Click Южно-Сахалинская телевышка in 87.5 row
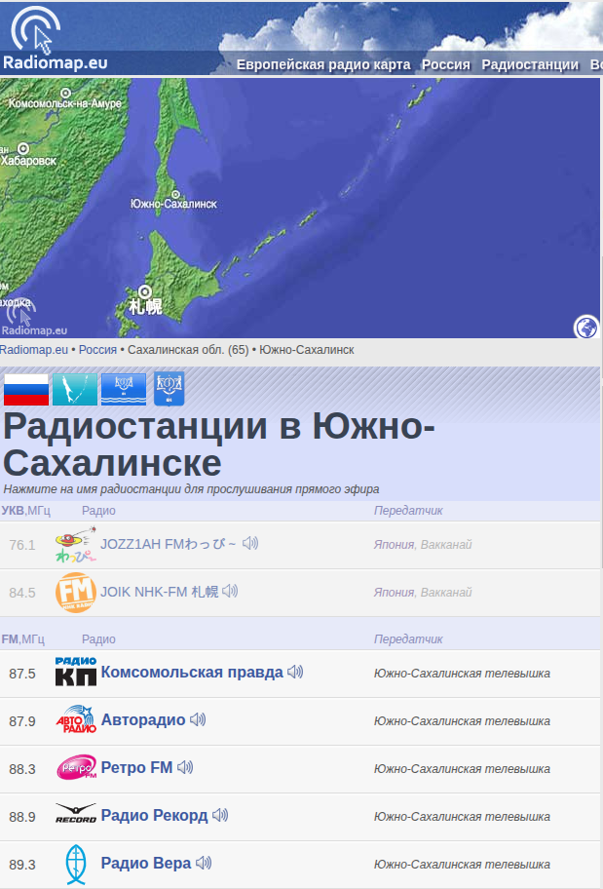The height and width of the screenshot is (889, 603). 462,674
